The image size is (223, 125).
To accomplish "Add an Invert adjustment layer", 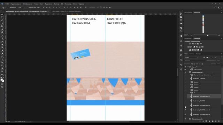I will click(190, 50).
